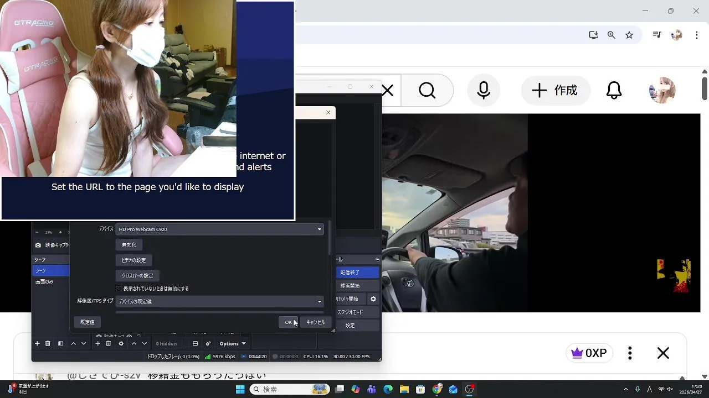
Task: Bookmark this page with the star icon
Action: (629, 35)
